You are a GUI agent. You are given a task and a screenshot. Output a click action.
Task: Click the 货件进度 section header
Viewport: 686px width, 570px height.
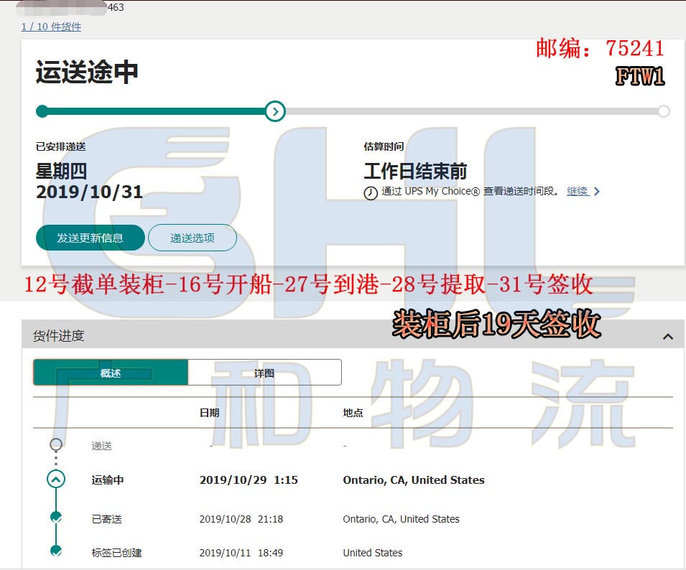[x=59, y=336]
